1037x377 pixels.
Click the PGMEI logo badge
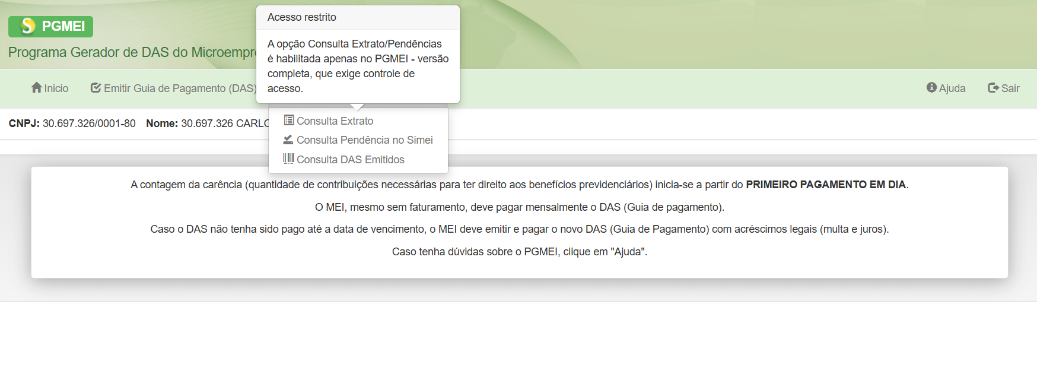pos(50,26)
